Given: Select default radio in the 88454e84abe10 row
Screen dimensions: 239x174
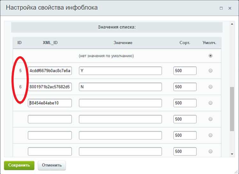Looking at the screenshot, I should pyautogui.click(x=211, y=103).
